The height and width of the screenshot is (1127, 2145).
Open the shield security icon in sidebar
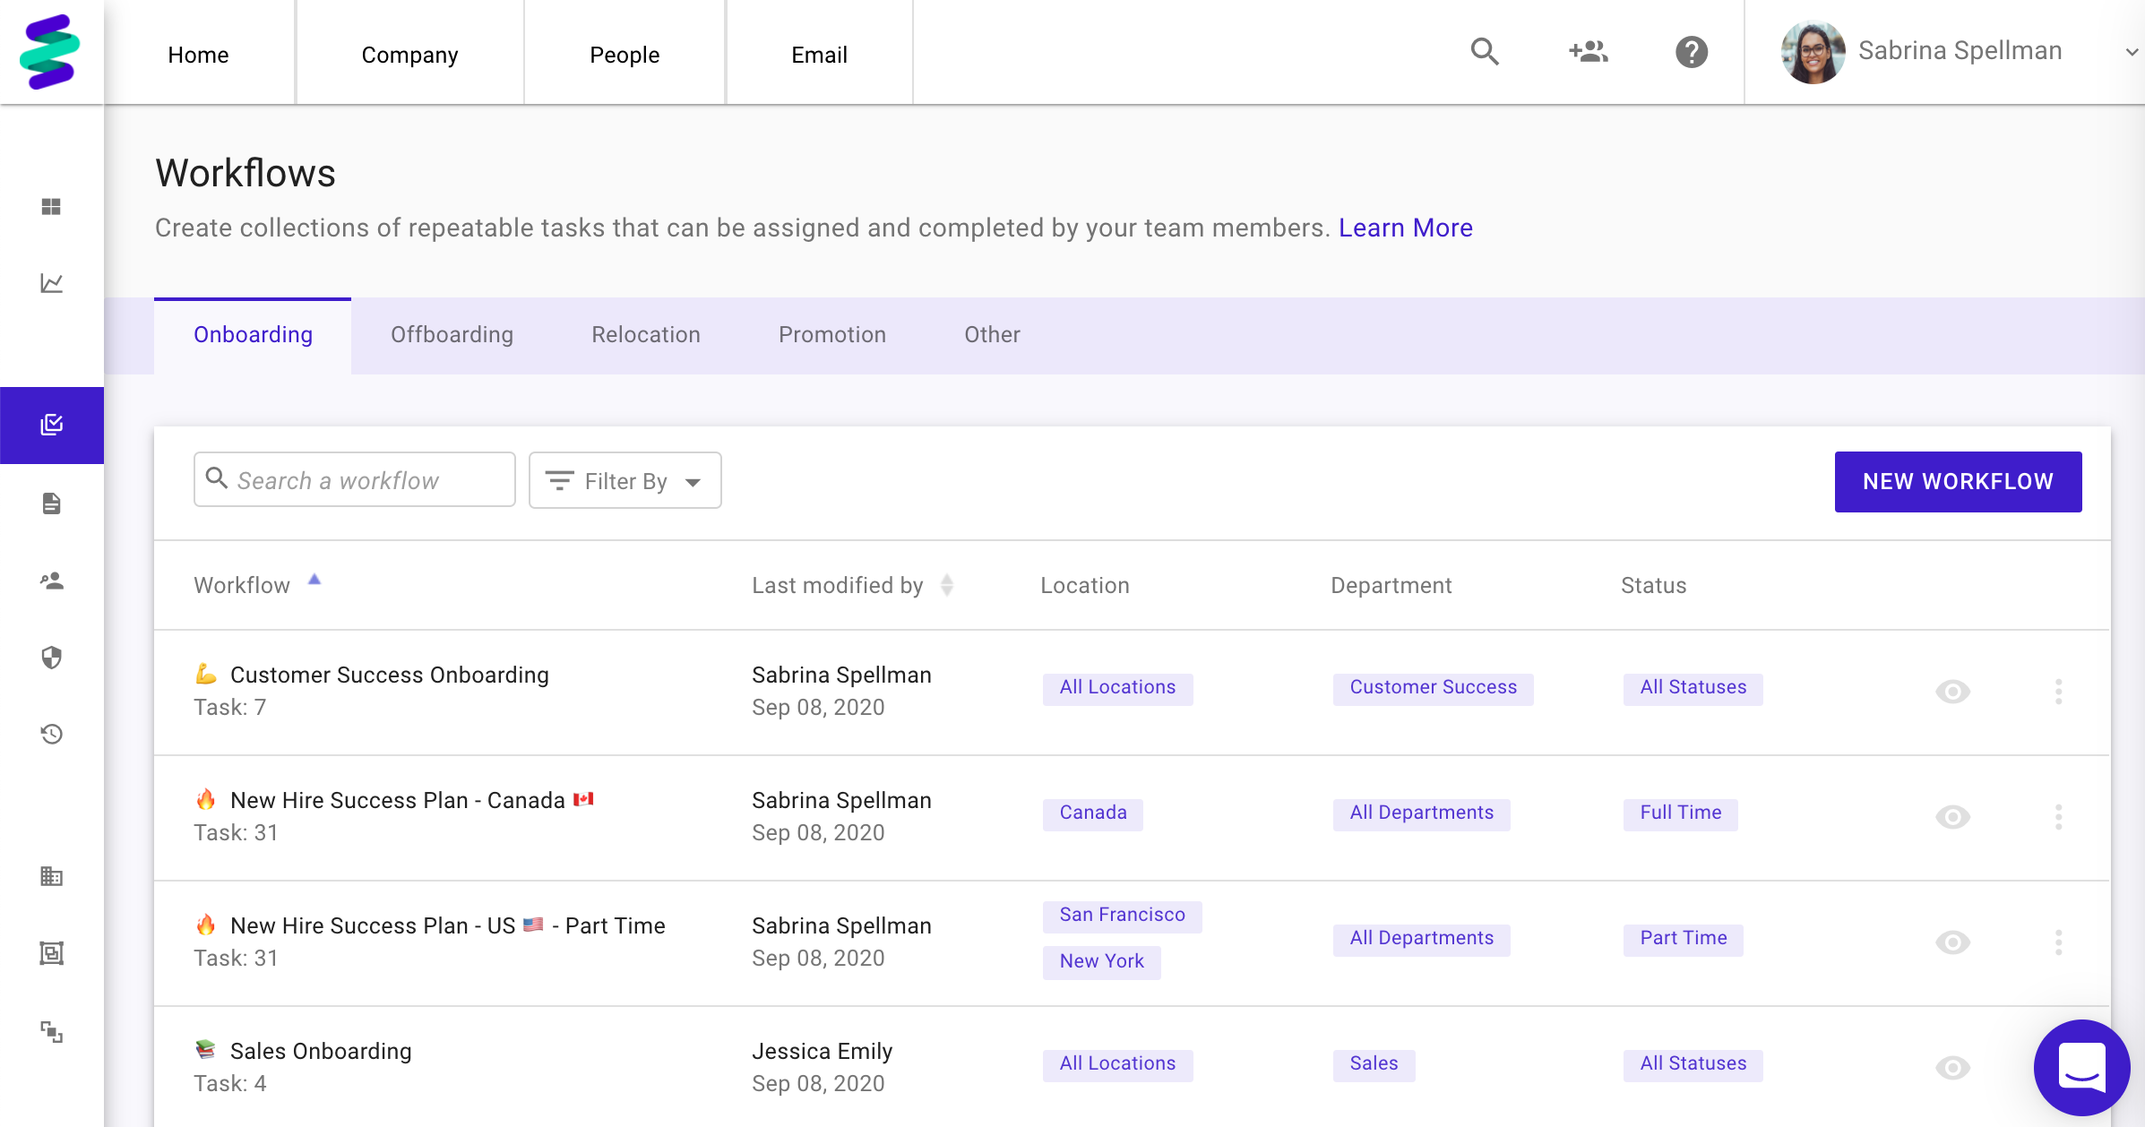pyautogui.click(x=52, y=658)
